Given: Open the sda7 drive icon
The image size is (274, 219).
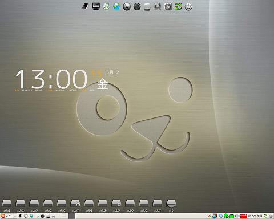Looking at the screenshot, I should pos(75,204).
